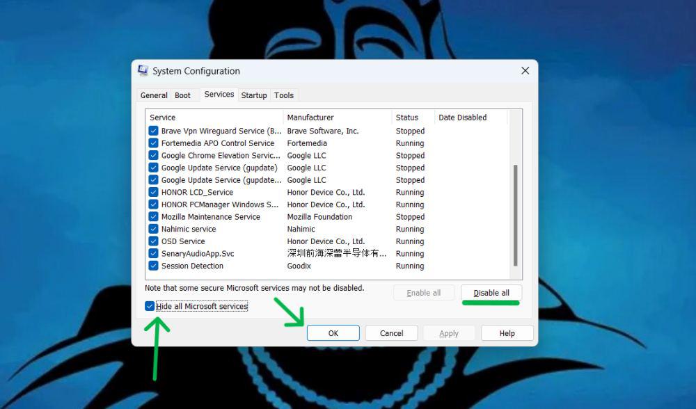Sort by the Status column header
Screen dimensions: 696x409
click(413, 118)
